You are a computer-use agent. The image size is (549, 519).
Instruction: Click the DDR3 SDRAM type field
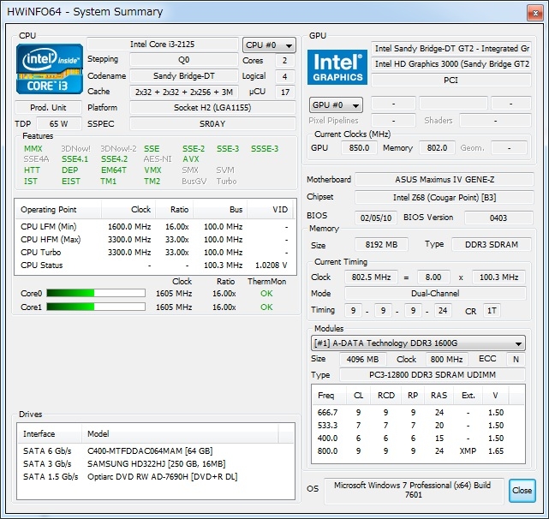[x=492, y=244]
